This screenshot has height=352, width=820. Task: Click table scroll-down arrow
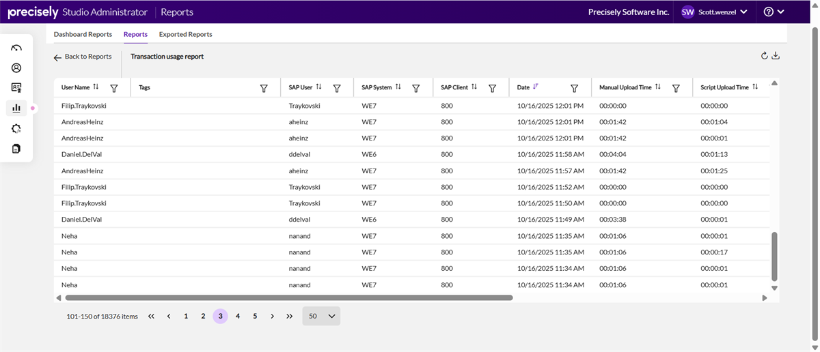coord(774,288)
